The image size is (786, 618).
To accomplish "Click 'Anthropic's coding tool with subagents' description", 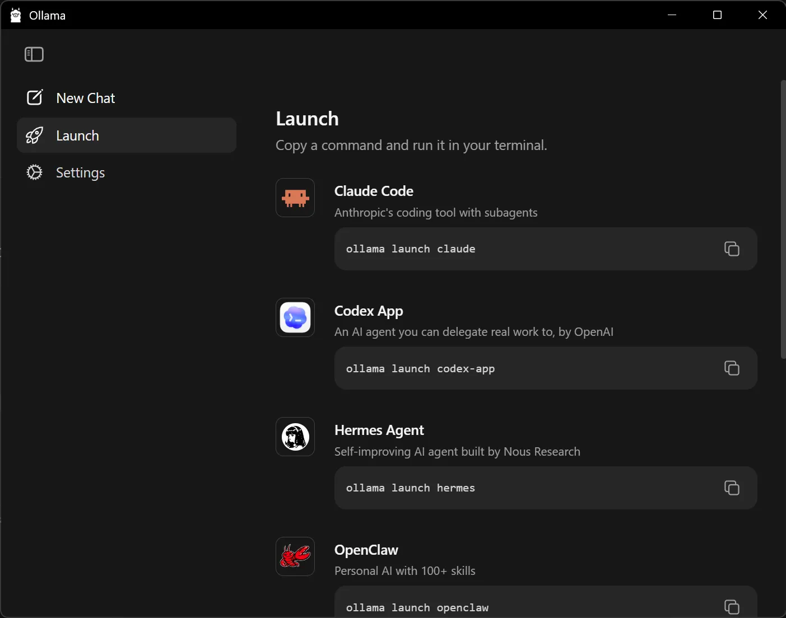I will (436, 213).
